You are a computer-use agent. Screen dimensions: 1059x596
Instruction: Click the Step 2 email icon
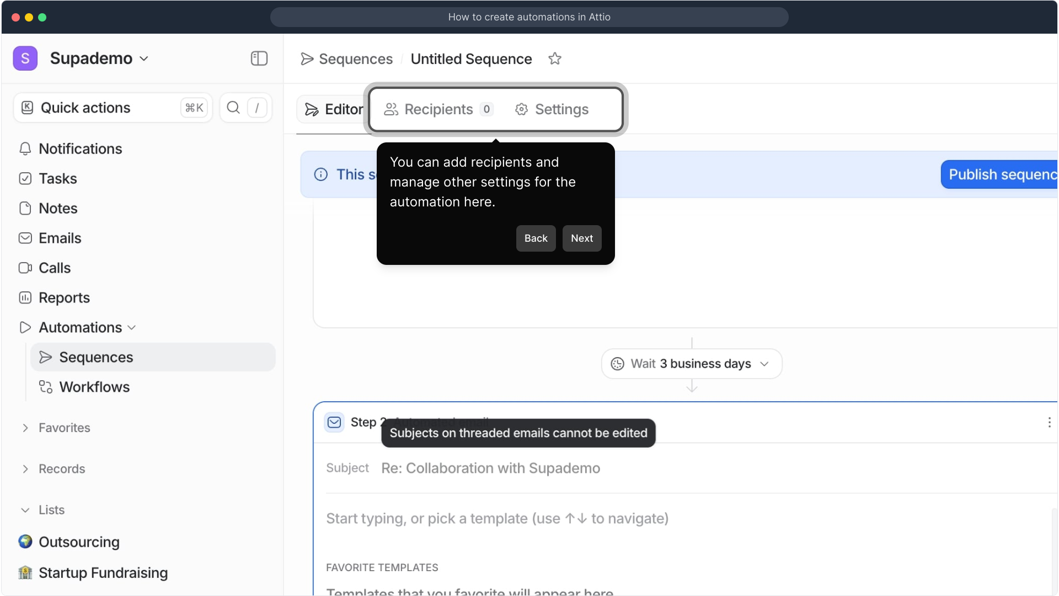334,423
